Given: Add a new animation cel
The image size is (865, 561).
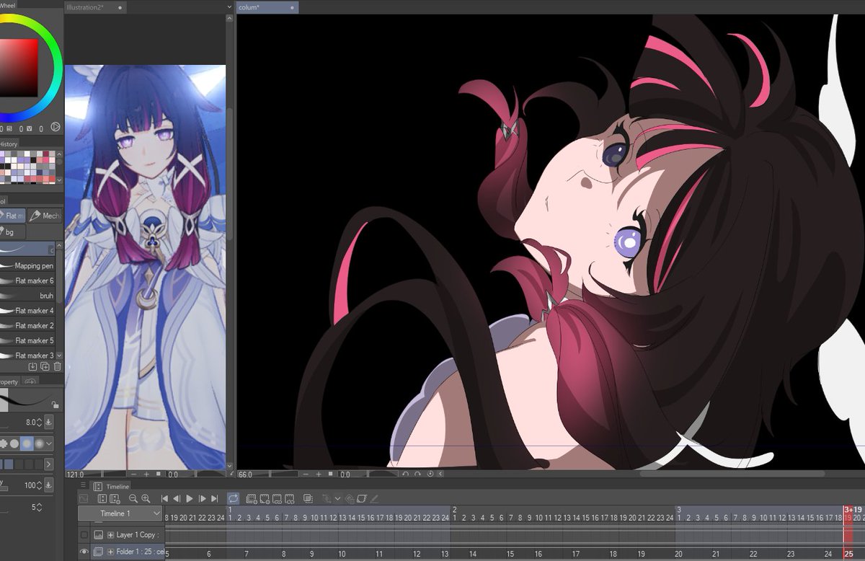Looking at the screenshot, I should point(264,498).
